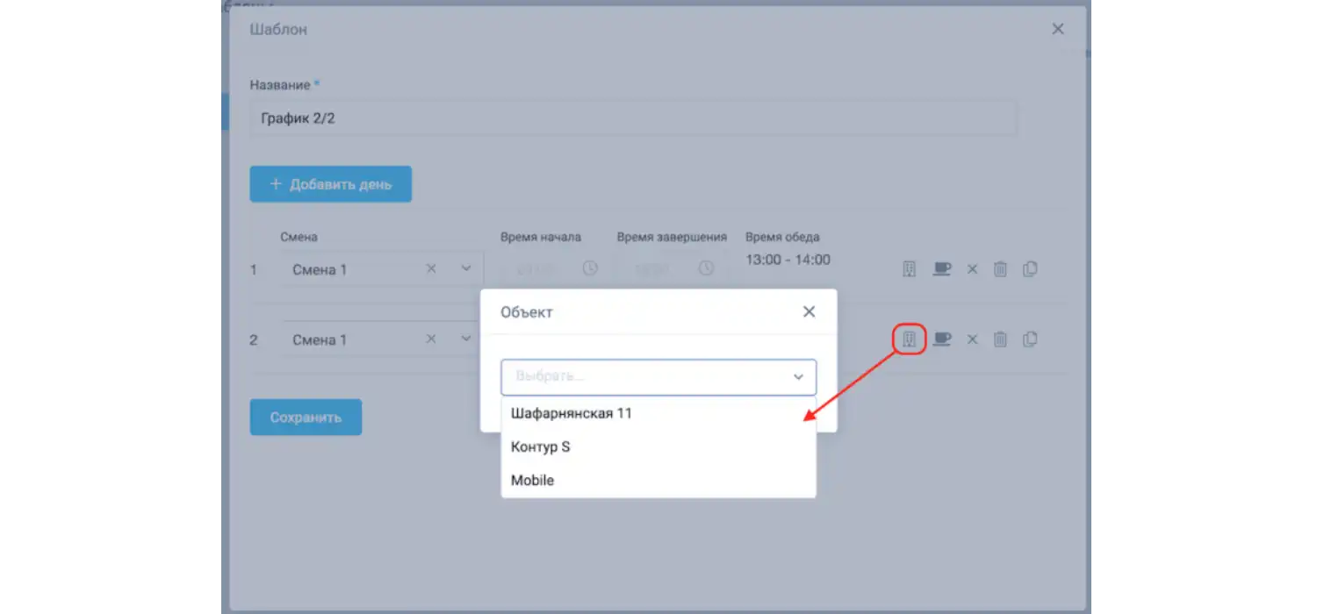Click the clock icon in Время начала field
1317x614 pixels.
coord(590,268)
